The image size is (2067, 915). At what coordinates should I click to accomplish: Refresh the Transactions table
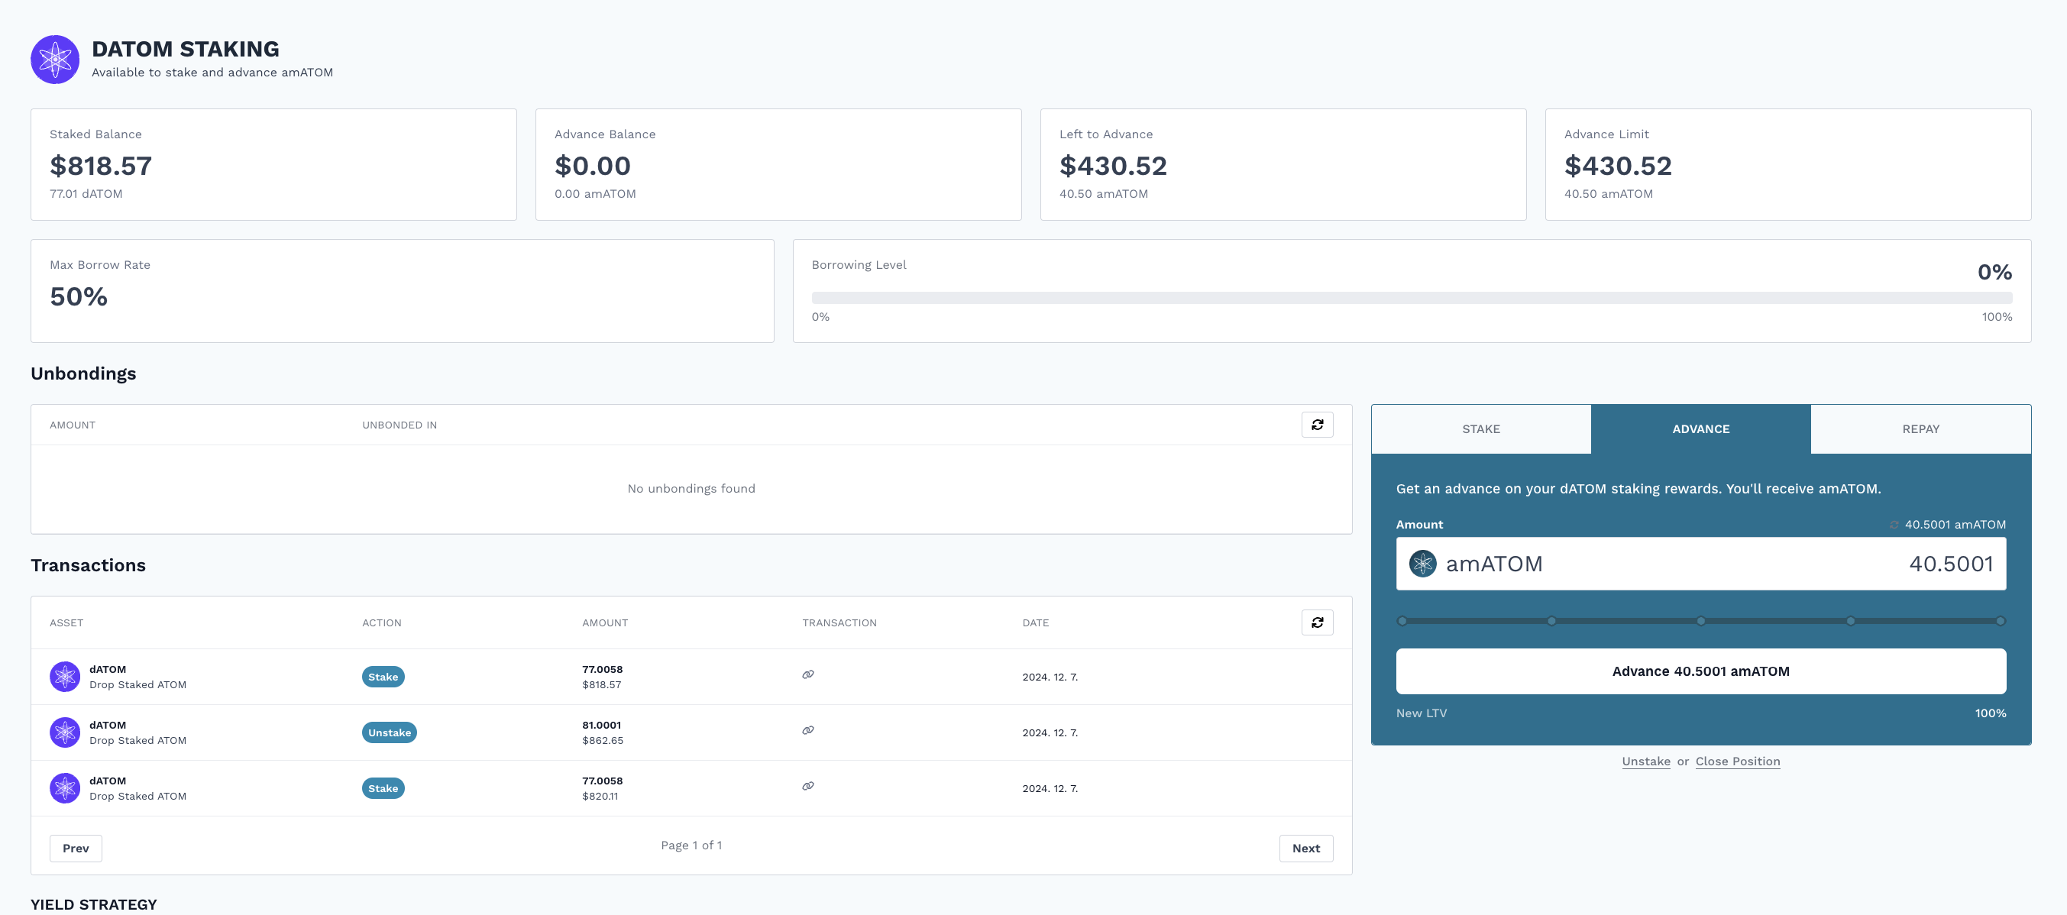point(1317,622)
